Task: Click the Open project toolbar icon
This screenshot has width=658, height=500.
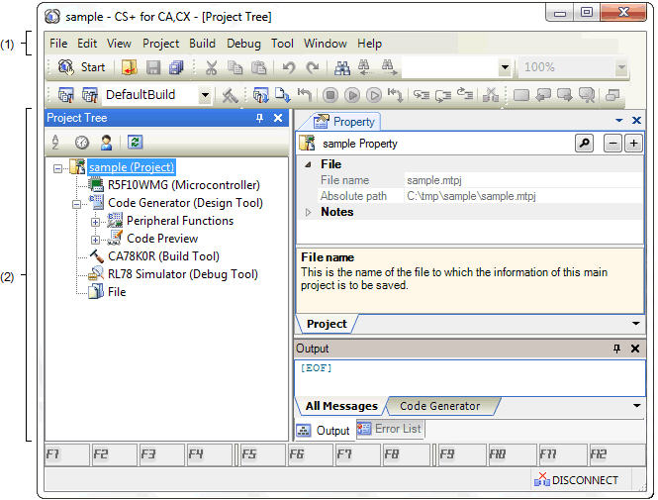Action: [x=130, y=67]
